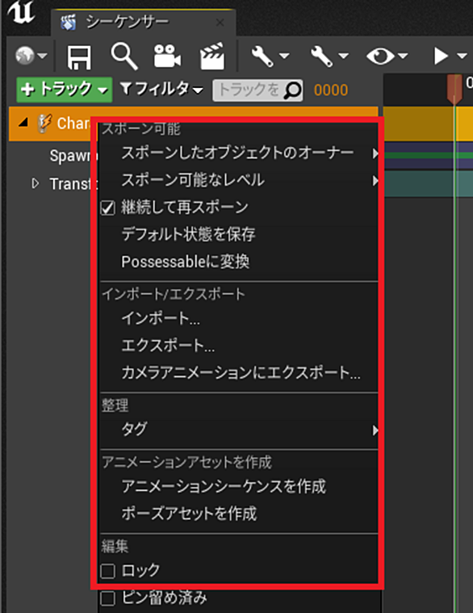
Task: Toggle the ロック checkbox
Action: 107,571
